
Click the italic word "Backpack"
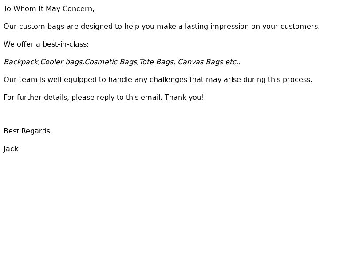(21, 62)
